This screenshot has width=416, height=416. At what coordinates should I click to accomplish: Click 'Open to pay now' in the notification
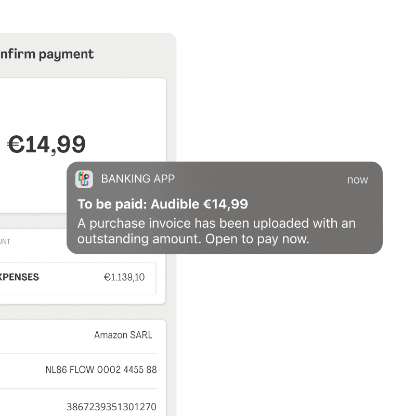coord(260,239)
